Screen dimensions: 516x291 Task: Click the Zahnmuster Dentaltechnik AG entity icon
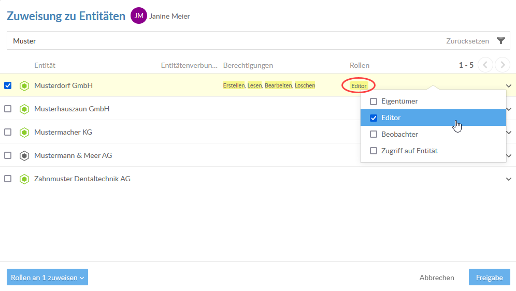(24, 179)
